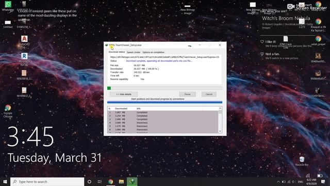Screen dimensions: 330x186
Task: Select connection row 1 with 3.897 MB
Action: click(163, 113)
